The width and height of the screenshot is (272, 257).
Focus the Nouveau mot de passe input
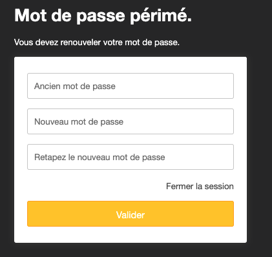coord(131,121)
